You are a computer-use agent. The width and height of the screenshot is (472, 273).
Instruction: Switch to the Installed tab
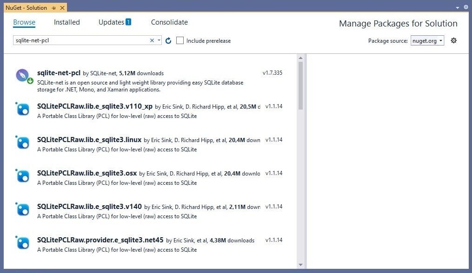[67, 22]
